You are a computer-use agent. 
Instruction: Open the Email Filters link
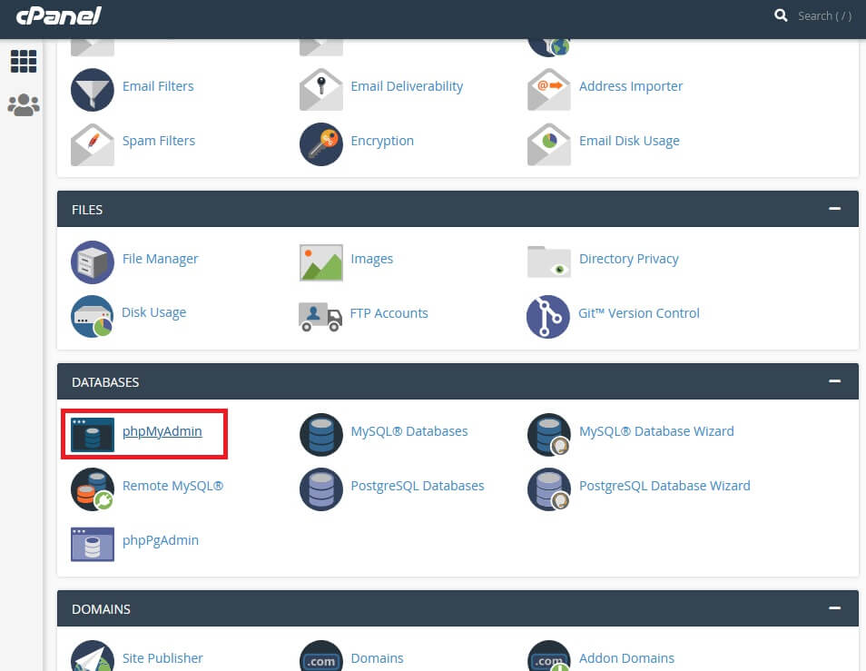[158, 86]
